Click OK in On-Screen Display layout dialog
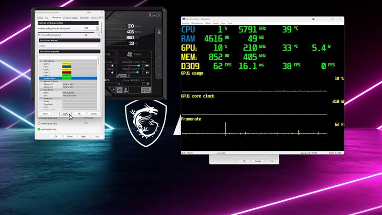 [x=79, y=114]
